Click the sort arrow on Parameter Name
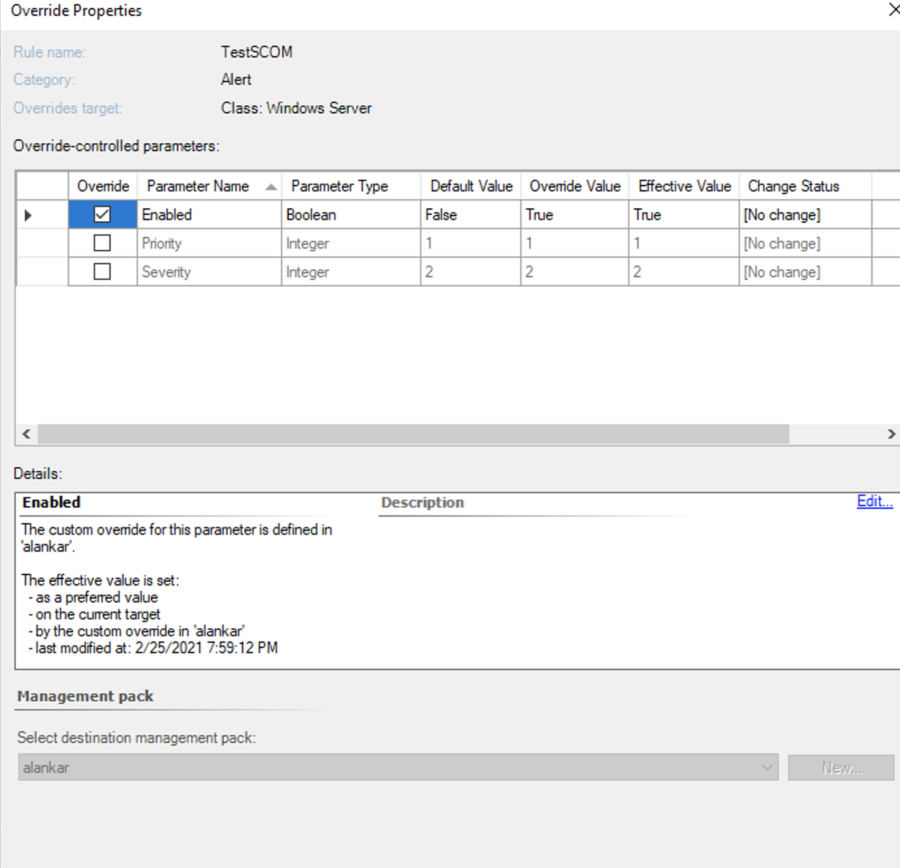Screen dimensions: 900x868 (x=270, y=186)
